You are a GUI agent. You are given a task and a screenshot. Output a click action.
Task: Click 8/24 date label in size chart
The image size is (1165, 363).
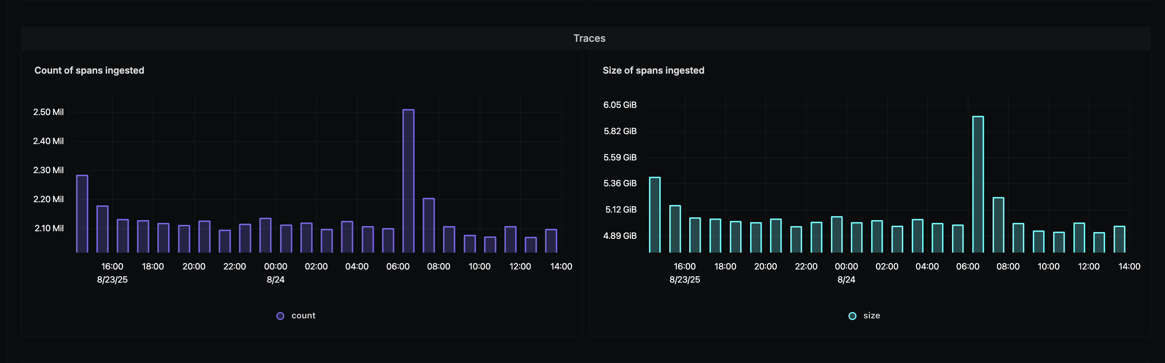(x=846, y=279)
